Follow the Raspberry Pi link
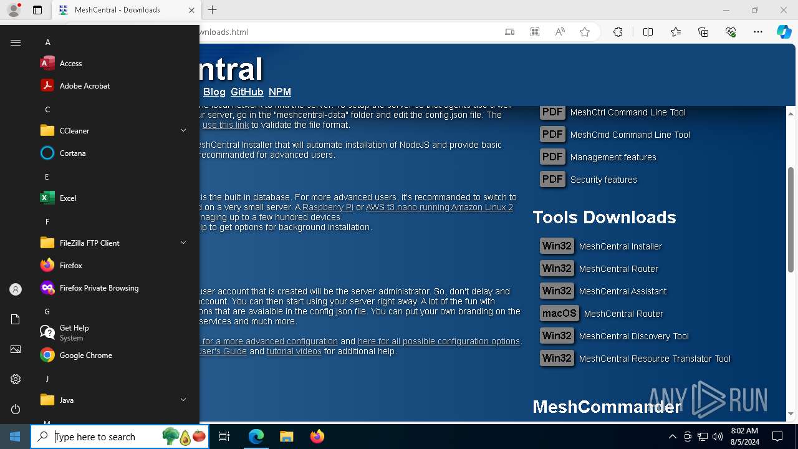This screenshot has height=449, width=798. click(328, 207)
